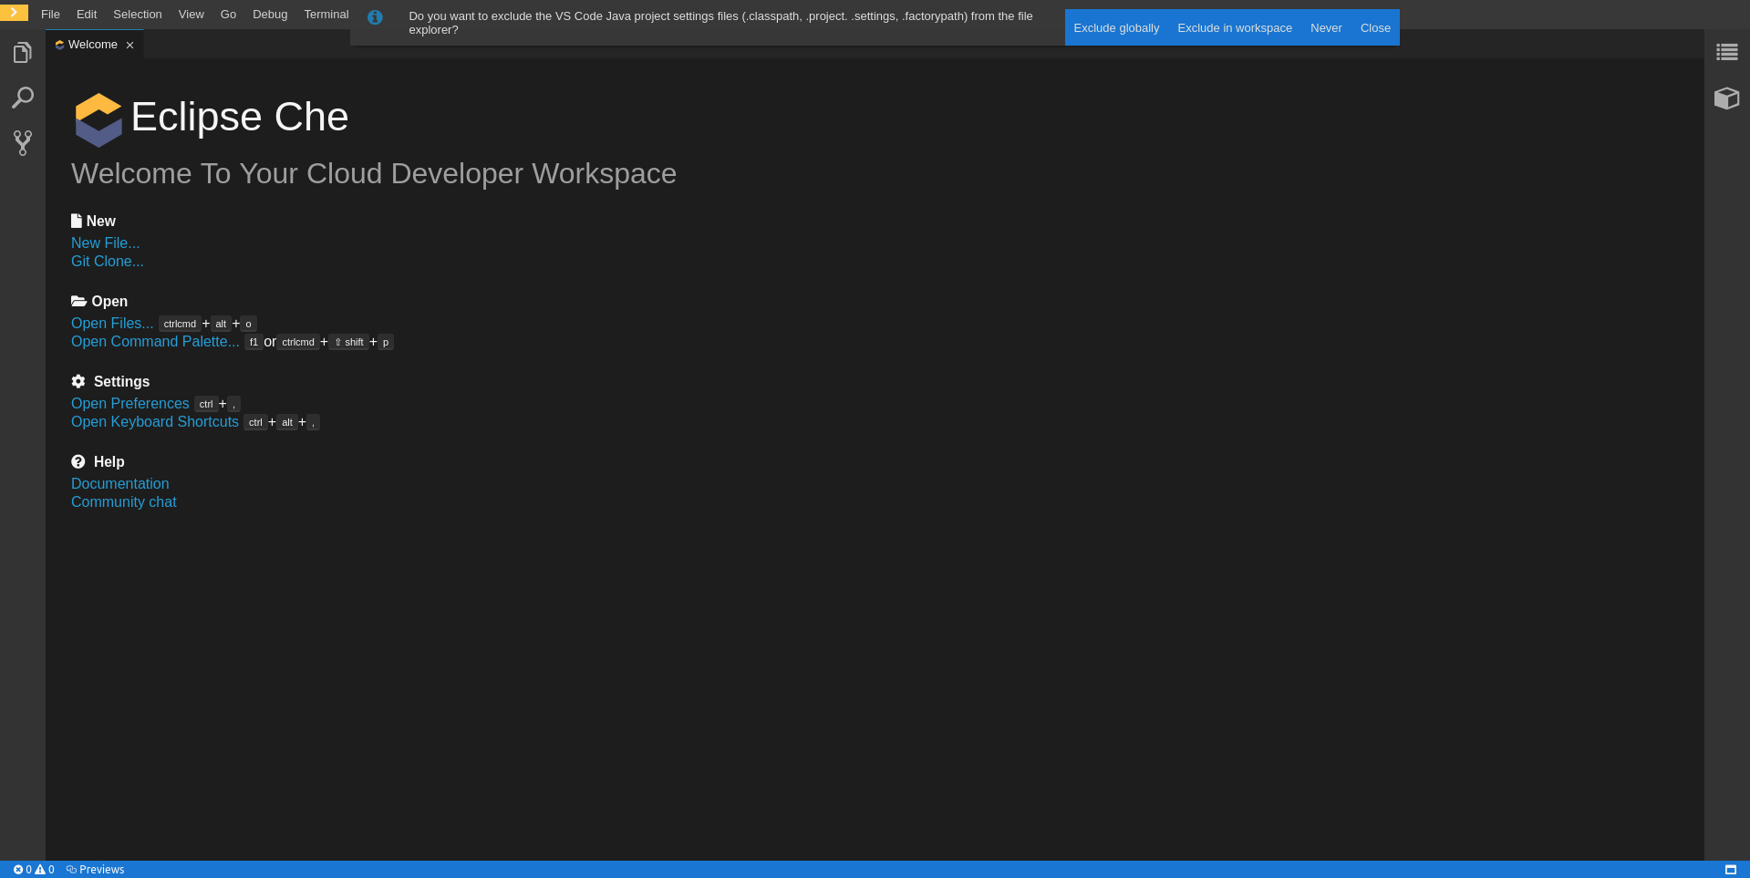Viewport: 1750px width, 878px height.
Task: Open the Outline view on the right sidebar
Action: click(x=1726, y=52)
